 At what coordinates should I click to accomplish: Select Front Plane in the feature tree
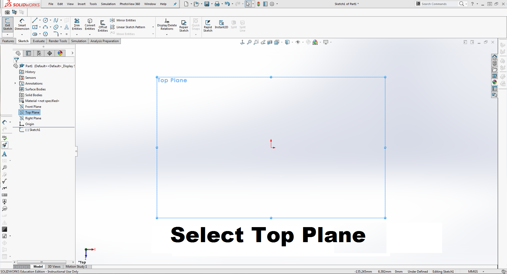[x=33, y=107]
